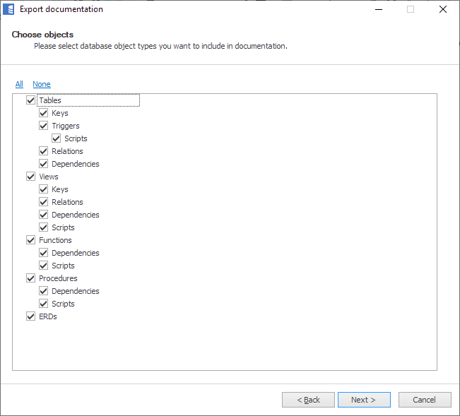Click the app icon in title bar
This screenshot has width=460, height=416.
pos(9,10)
